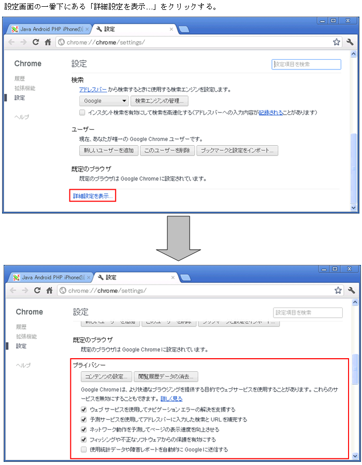
Task: Open new tab in bottom Chrome window
Action: click(185, 277)
